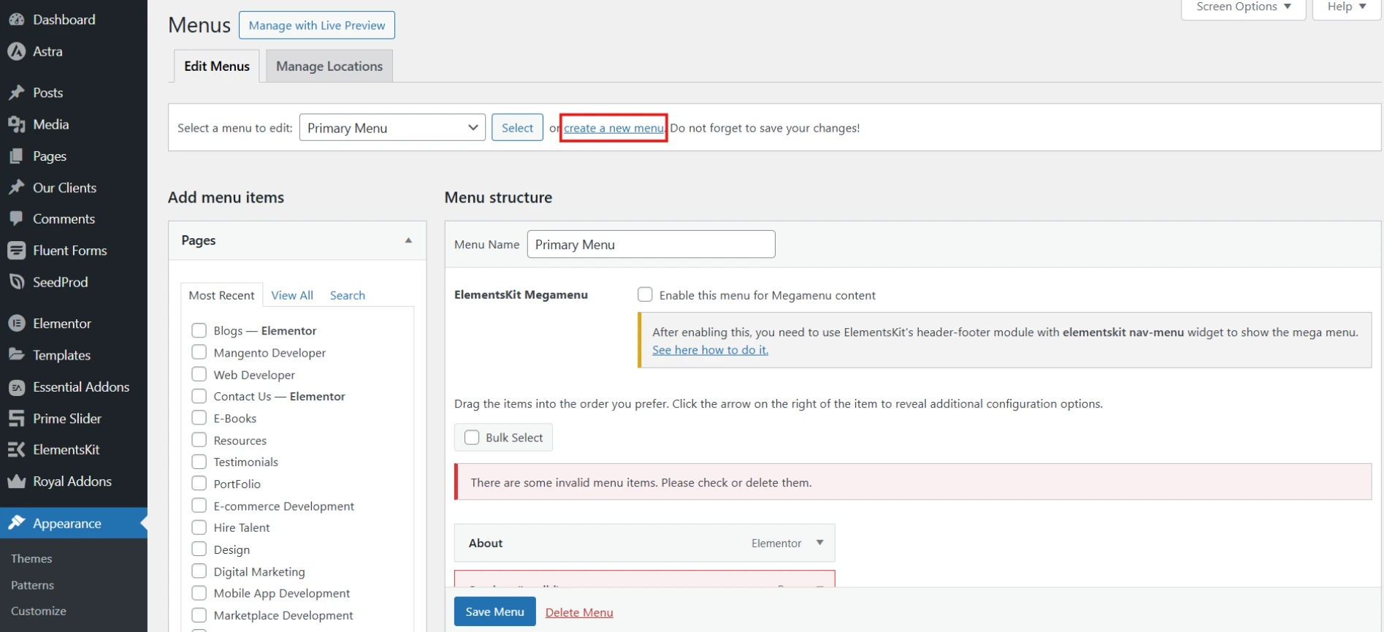Tick the Design page checkbox
This screenshot has width=1384, height=632.
coord(199,549)
